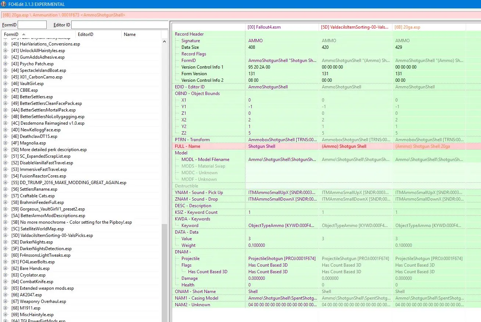Click the FO4Edit application icon in title bar
The image size is (481, 322).
tap(3, 4)
